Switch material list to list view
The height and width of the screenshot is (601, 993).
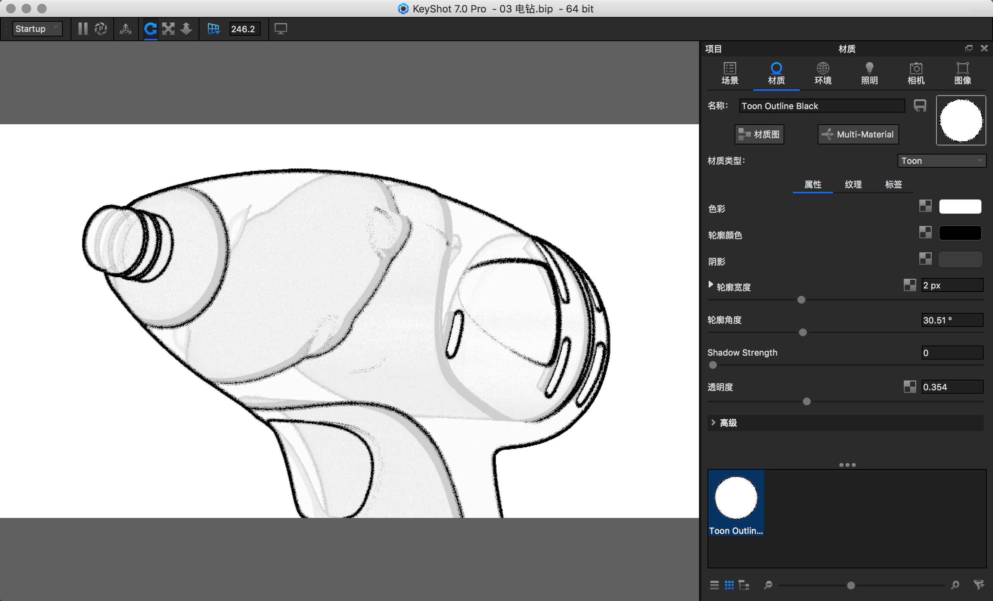tap(714, 585)
